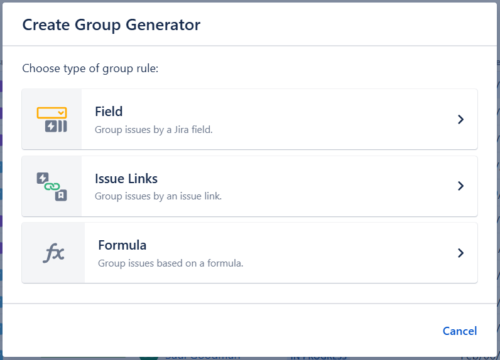Select the Field group rule title
The width and height of the screenshot is (500, 360).
pyautogui.click(x=109, y=112)
